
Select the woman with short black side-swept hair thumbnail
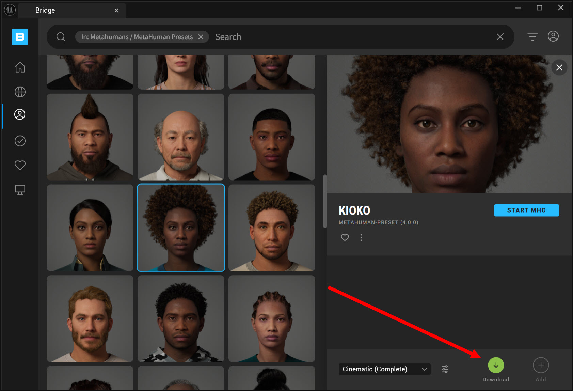[x=90, y=228]
